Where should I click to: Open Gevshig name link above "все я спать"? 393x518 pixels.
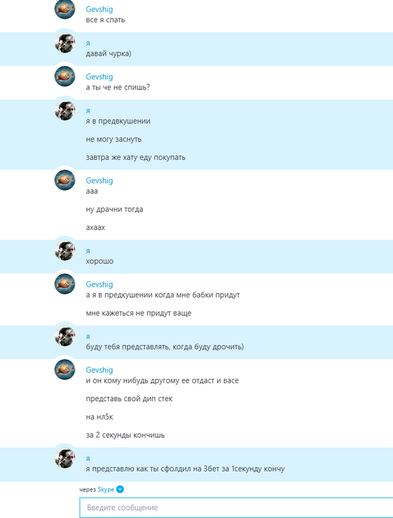click(x=99, y=9)
